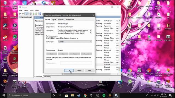
Task: Open Steam from the taskbar
Action: 79,95
